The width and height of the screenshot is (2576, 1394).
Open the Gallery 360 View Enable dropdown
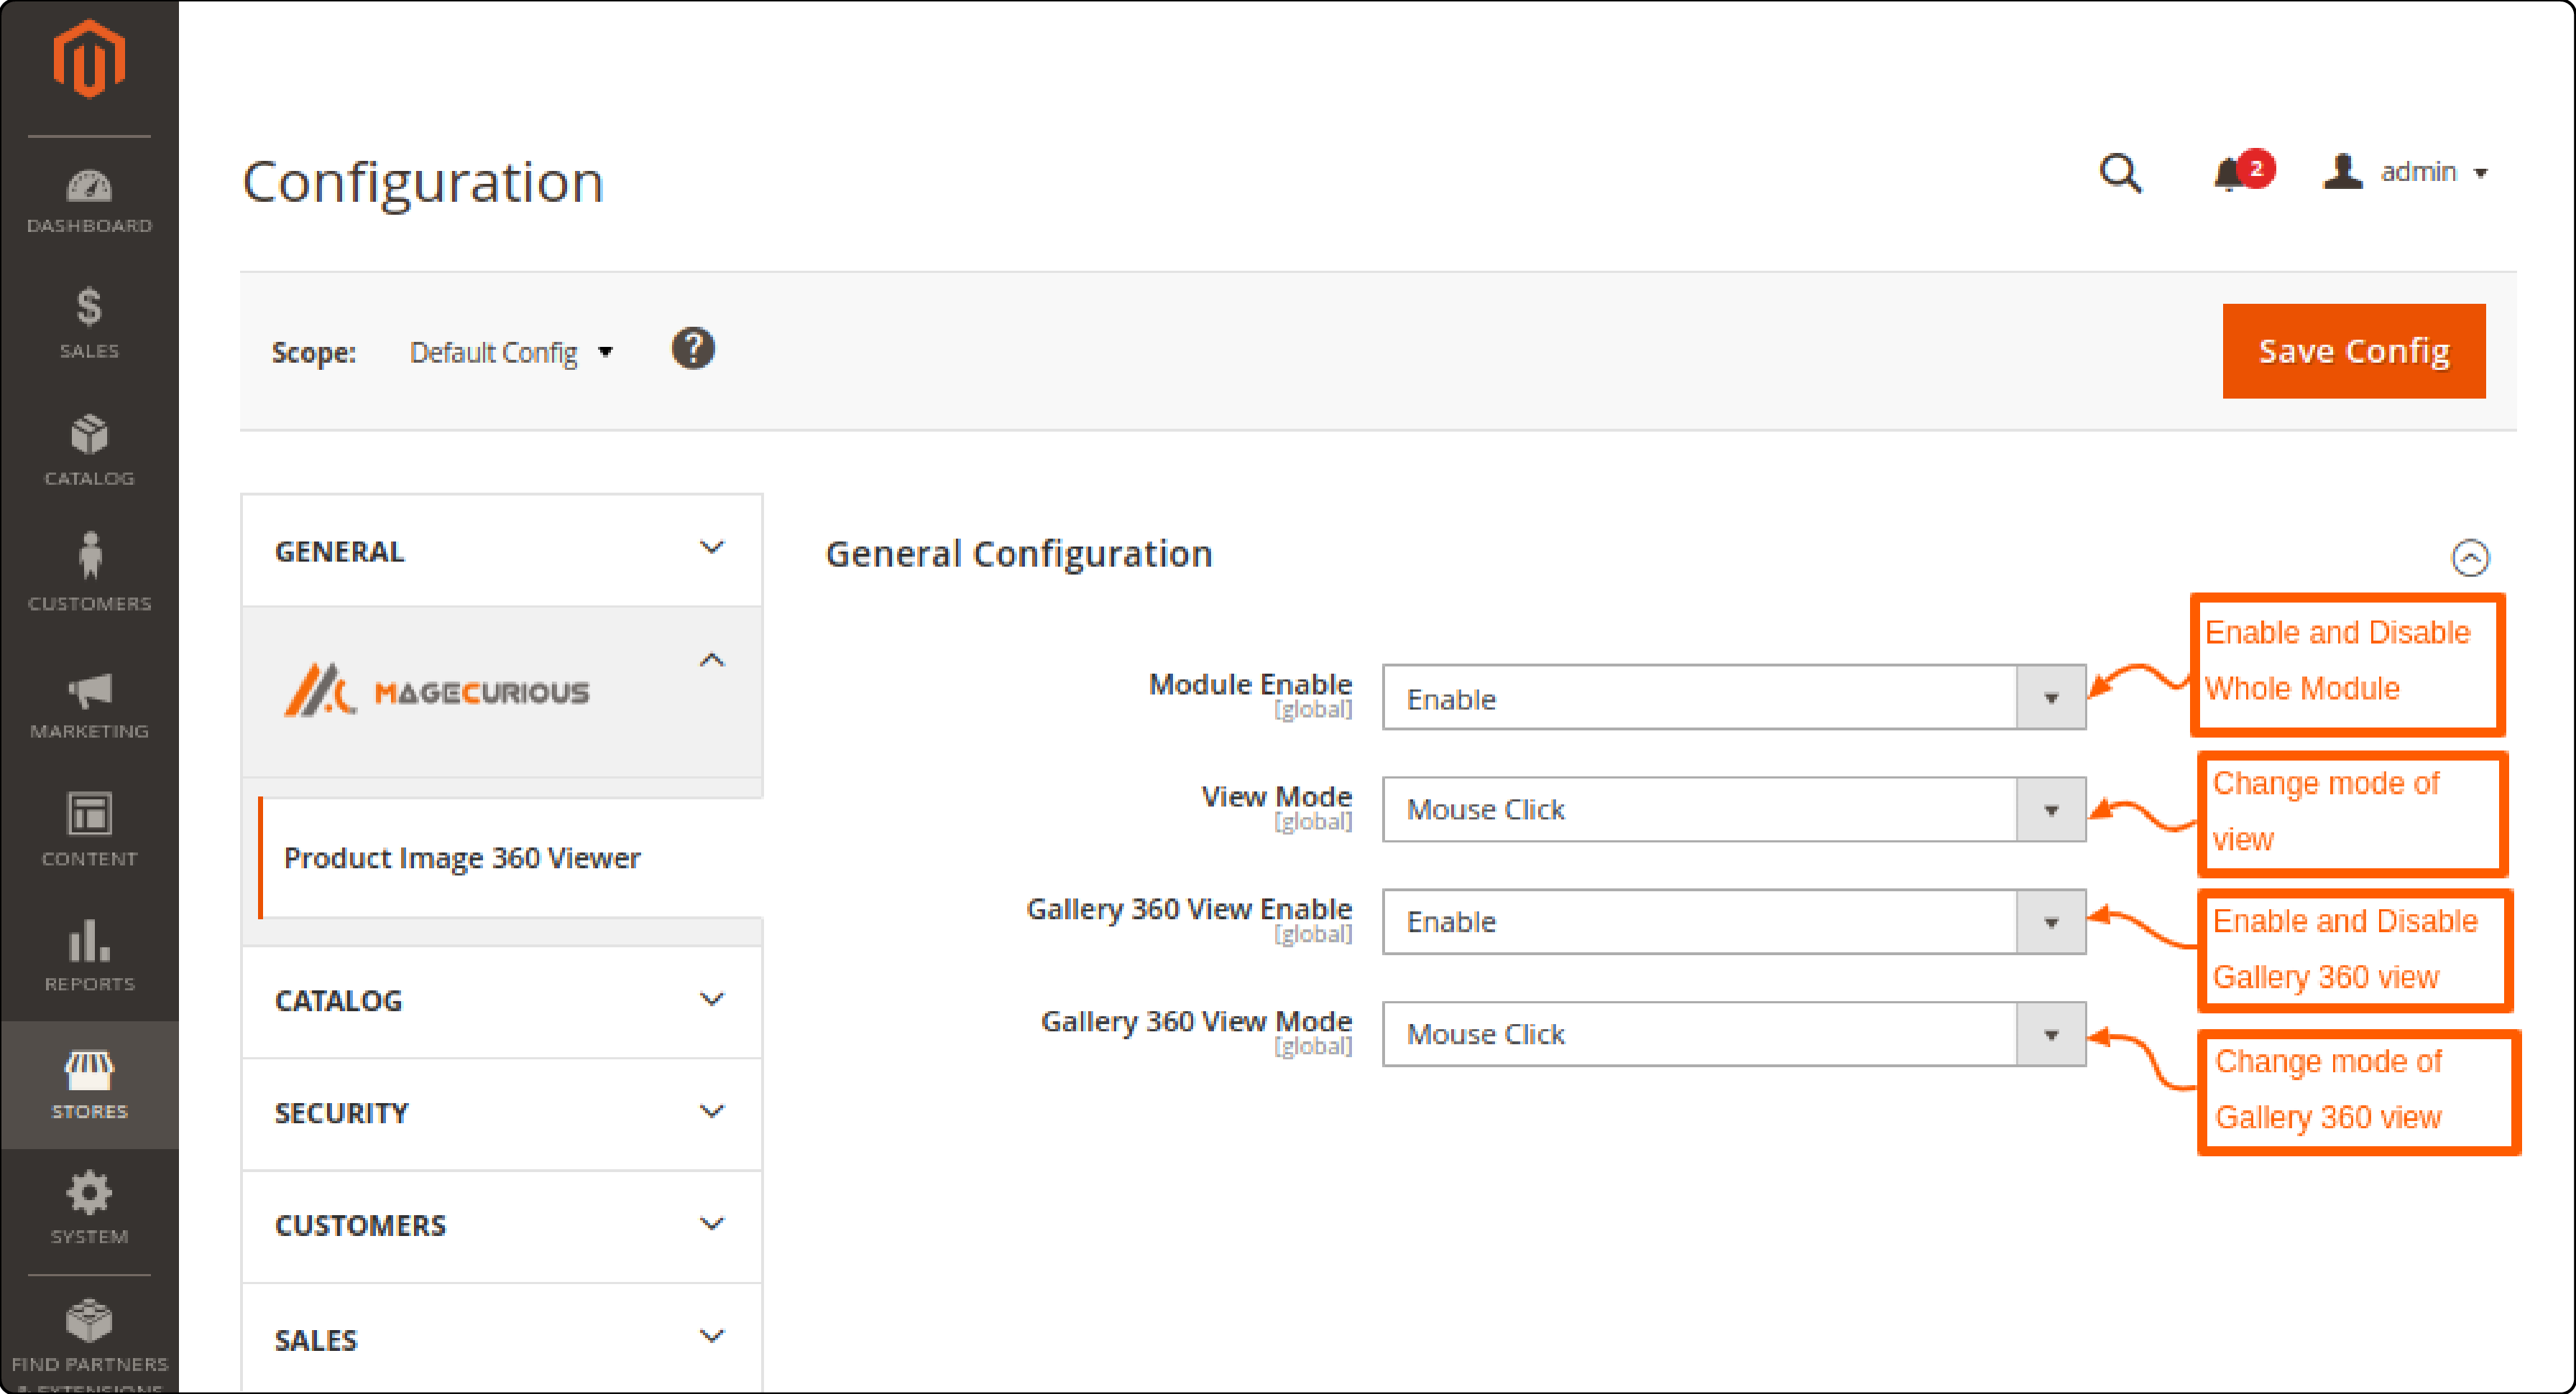pos(2051,921)
